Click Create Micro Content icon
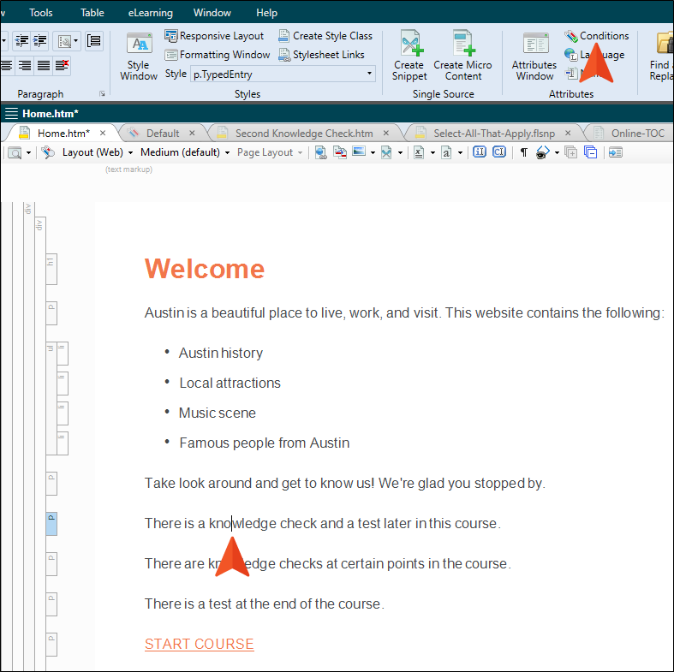674x672 pixels. (x=463, y=56)
